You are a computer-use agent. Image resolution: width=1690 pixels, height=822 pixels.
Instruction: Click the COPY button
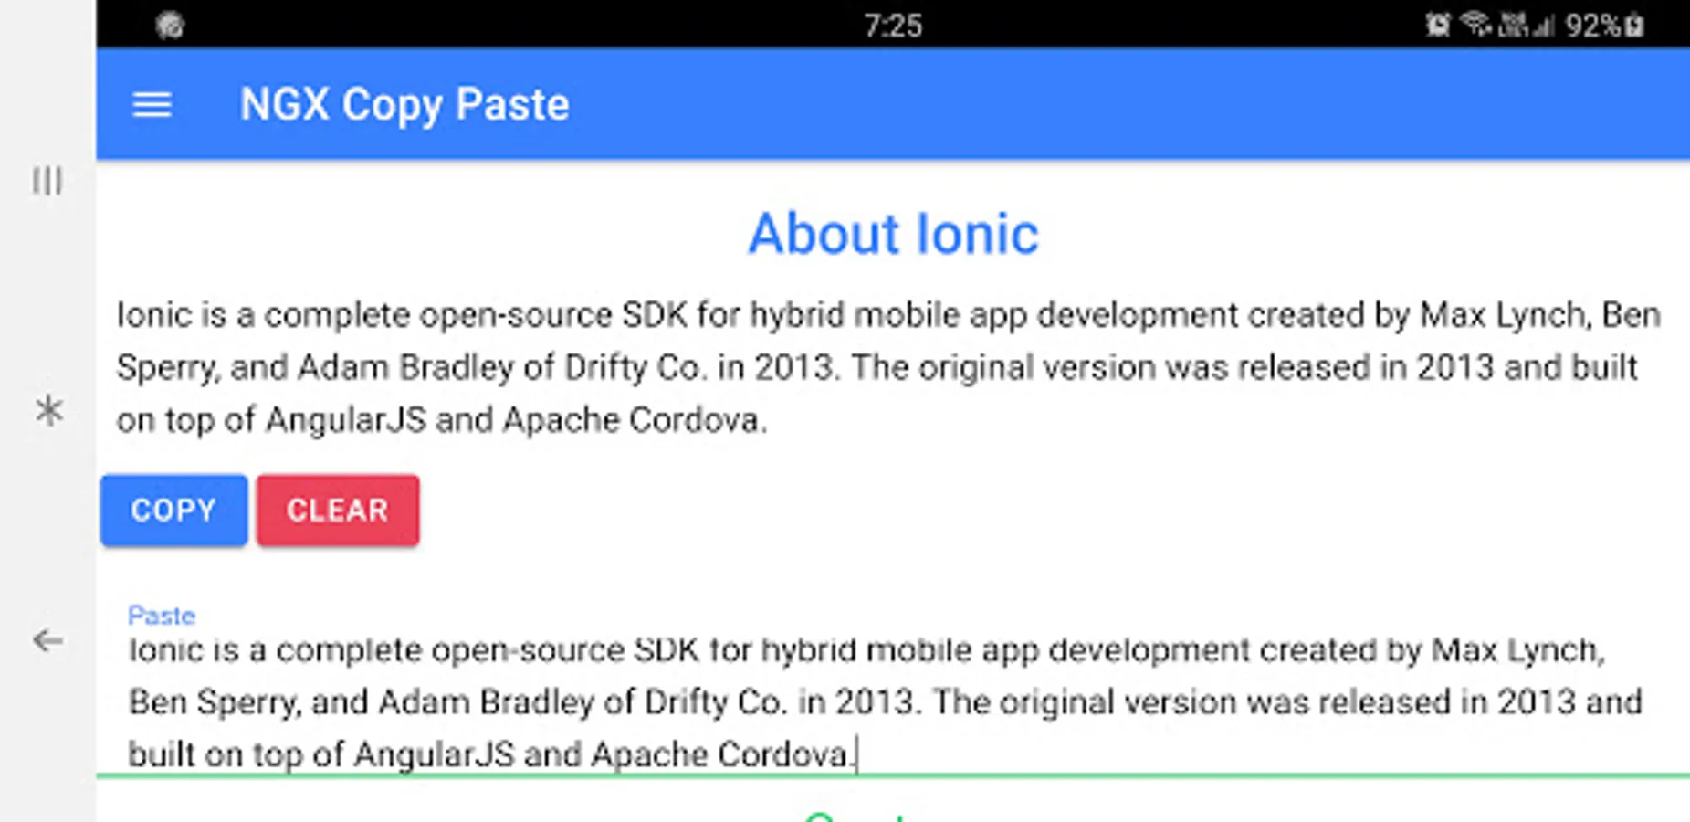pyautogui.click(x=173, y=510)
